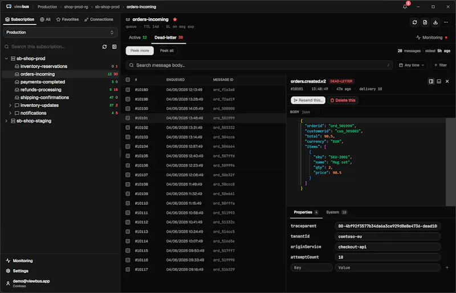Check the box for message #10114
Image resolution: width=456 pixels, height=293 pixels.
(x=128, y=241)
